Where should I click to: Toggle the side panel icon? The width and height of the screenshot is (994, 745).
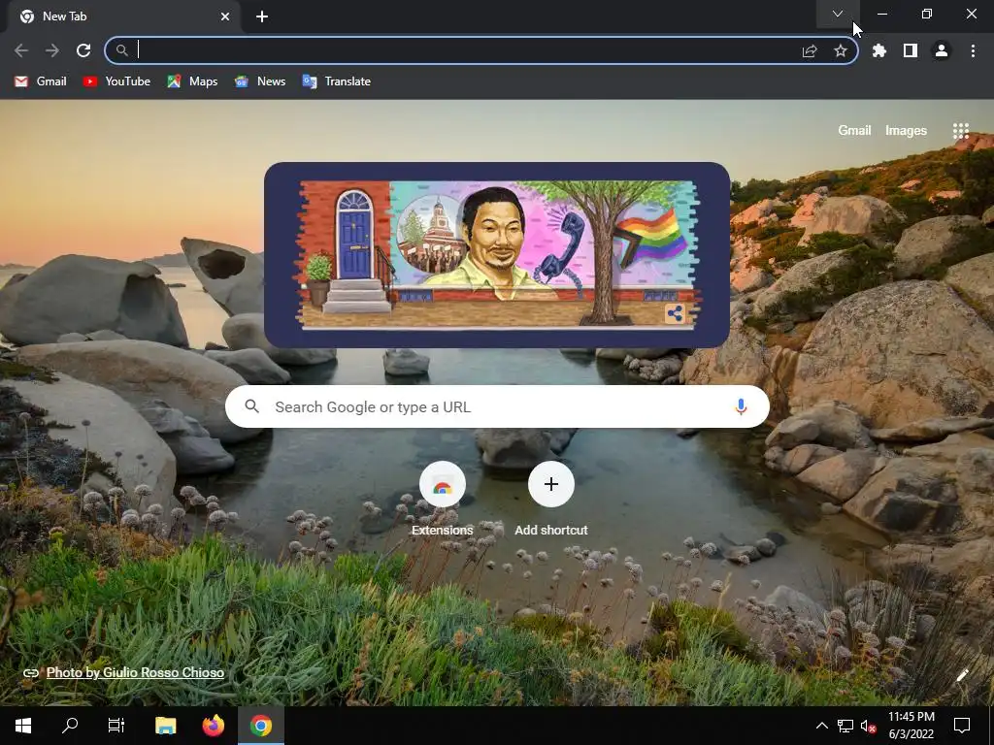tap(911, 50)
